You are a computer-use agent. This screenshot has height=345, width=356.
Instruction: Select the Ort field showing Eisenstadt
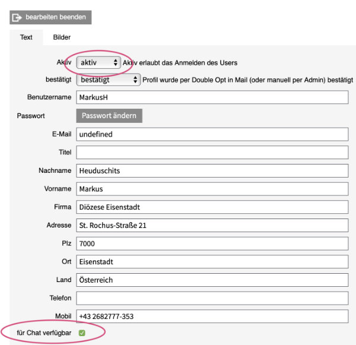pos(212,262)
